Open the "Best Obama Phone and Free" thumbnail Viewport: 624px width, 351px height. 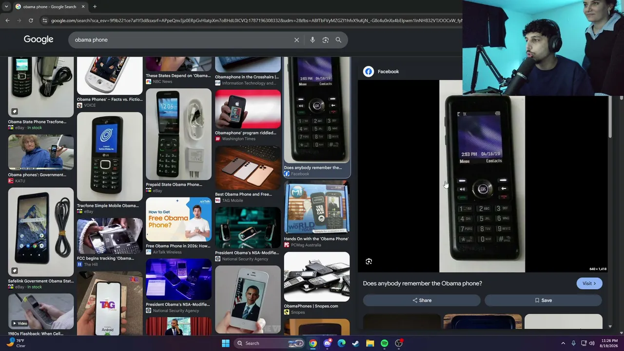[248, 168]
